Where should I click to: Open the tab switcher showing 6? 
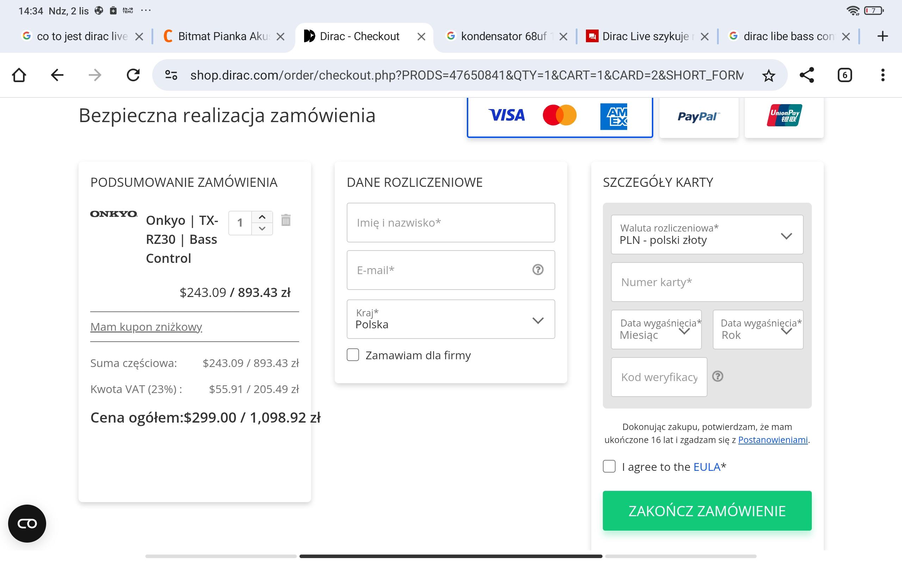tap(844, 75)
